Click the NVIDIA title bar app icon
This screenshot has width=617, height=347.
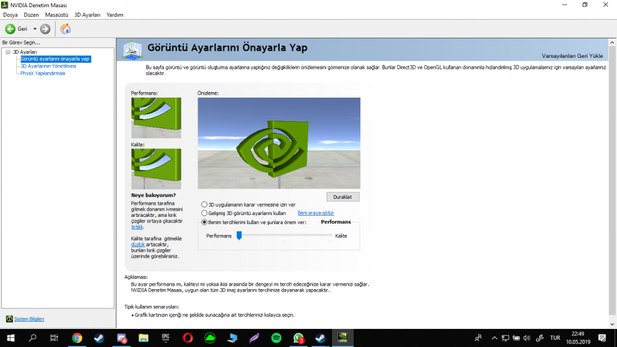pyautogui.click(x=5, y=5)
